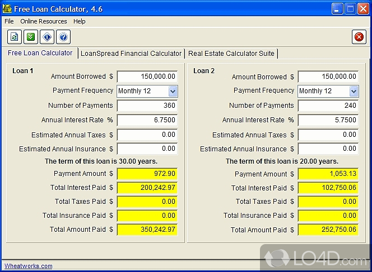Click Loan 2 Estimated Annual Taxes field
Screen dimensions: 372x272
pos(328,135)
